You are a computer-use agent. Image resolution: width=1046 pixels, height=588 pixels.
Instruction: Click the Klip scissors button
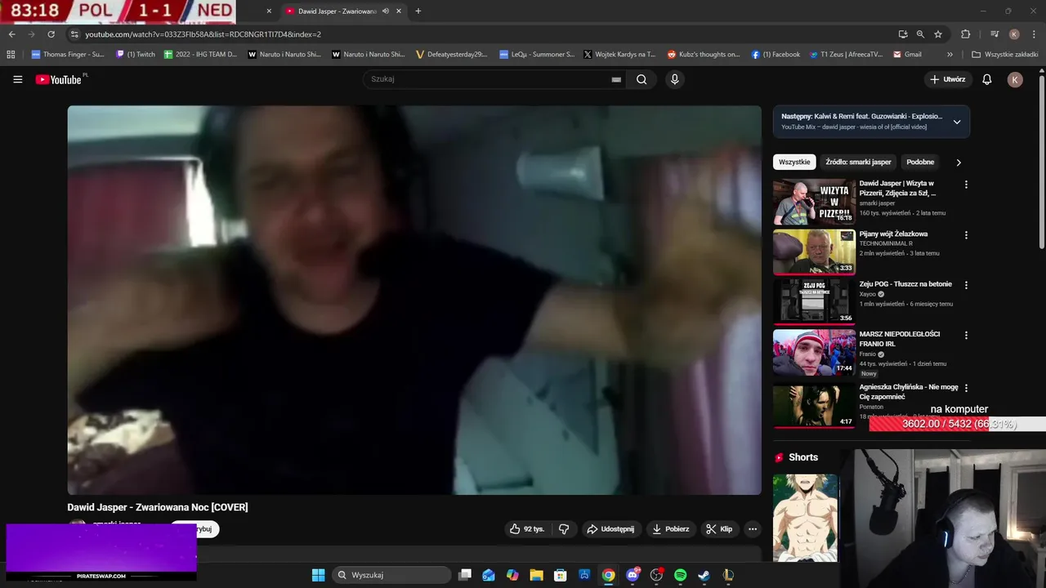click(x=720, y=529)
